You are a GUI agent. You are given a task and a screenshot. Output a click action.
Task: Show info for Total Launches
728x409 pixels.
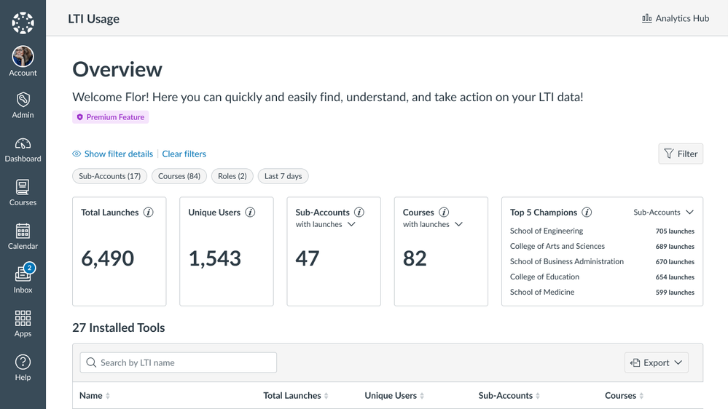[149, 213]
